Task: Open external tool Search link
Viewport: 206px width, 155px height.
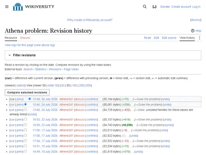Action: [x=28, y=69]
